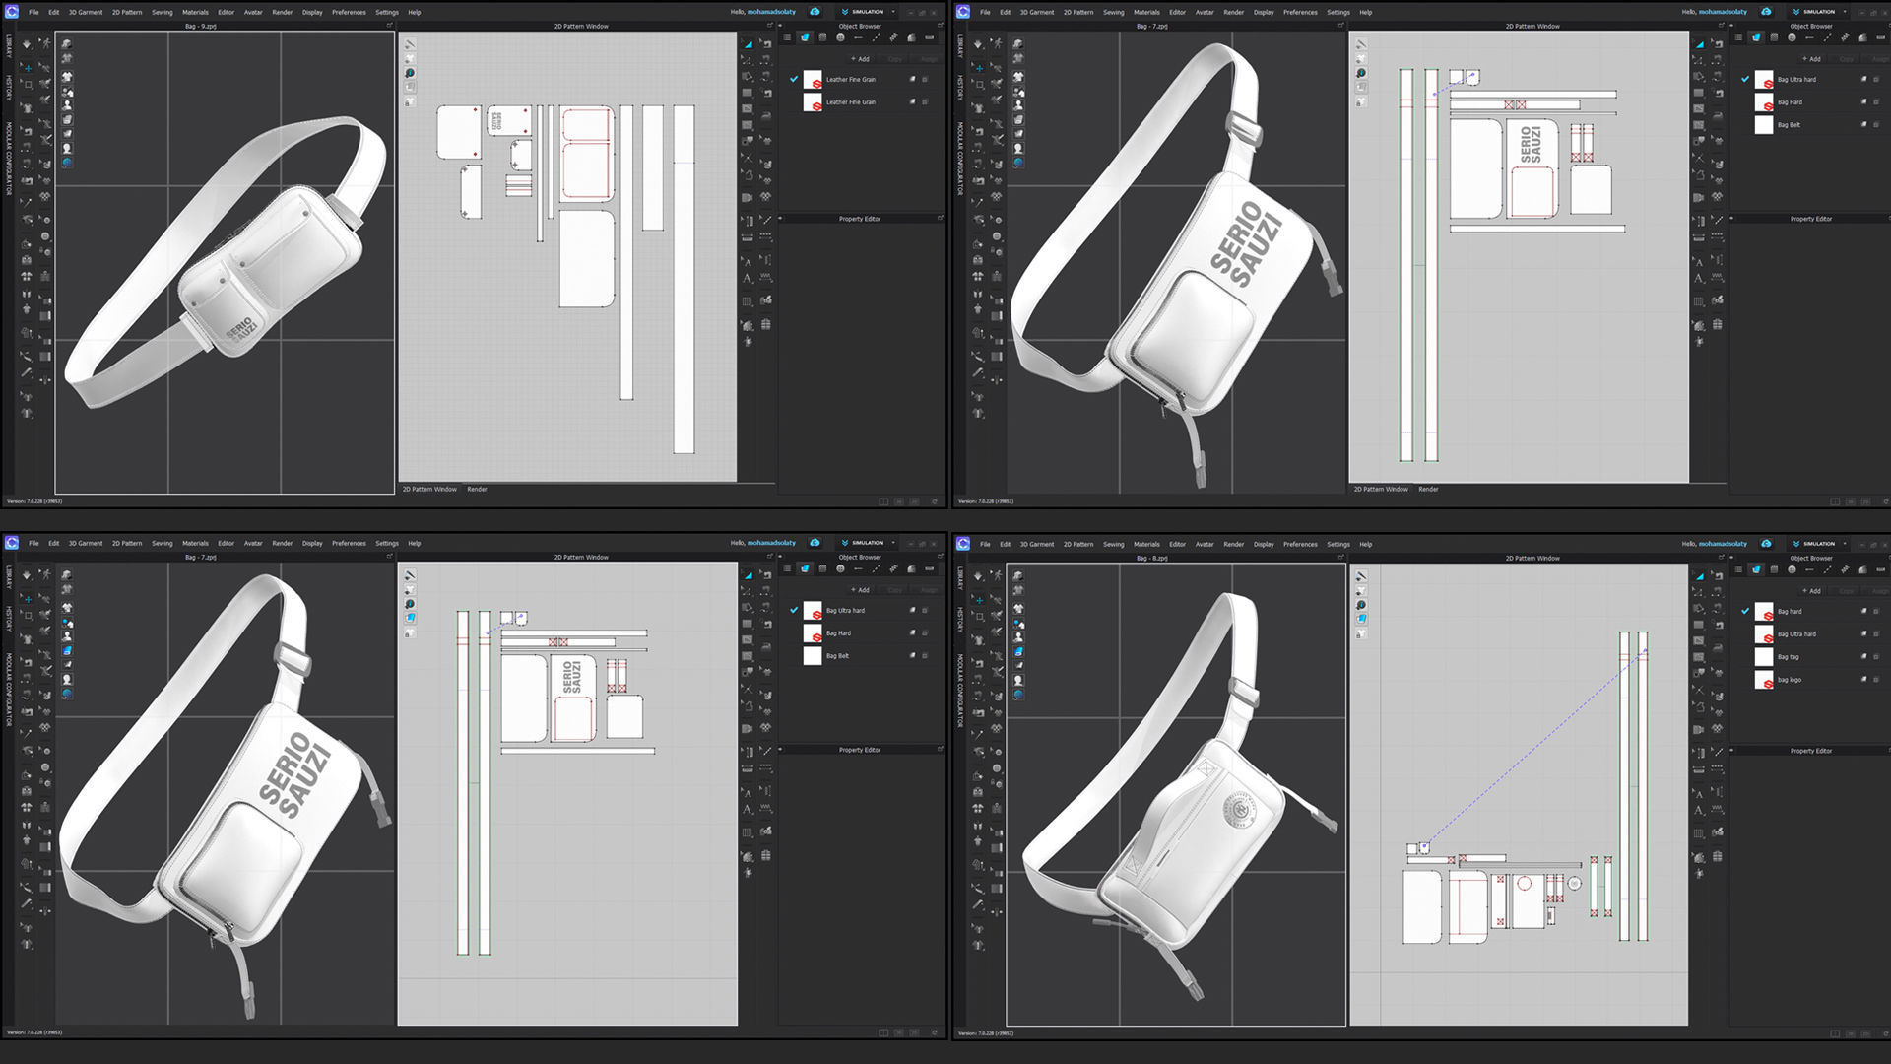Toggle checkmark beside first Leather Fine Grain fabric
Viewport: 1891px width, 1064px height.
click(794, 79)
